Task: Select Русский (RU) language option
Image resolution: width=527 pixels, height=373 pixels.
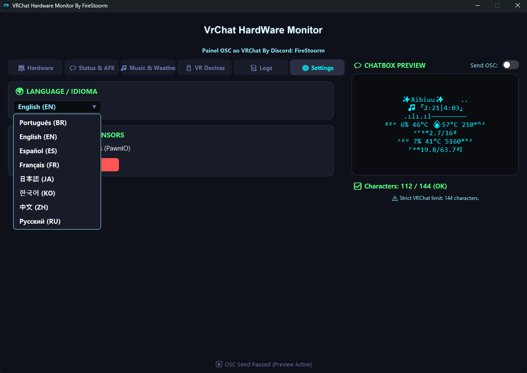Action: tap(57, 222)
